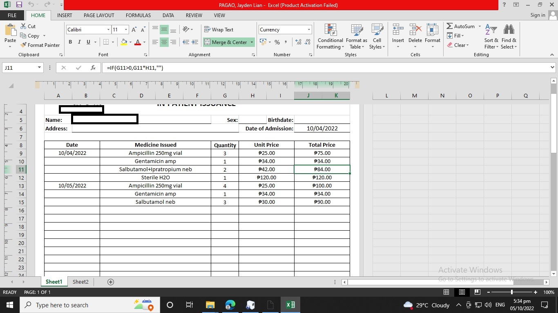Image resolution: width=558 pixels, height=313 pixels.
Task: Increase the cell indent
Action: coord(195,42)
